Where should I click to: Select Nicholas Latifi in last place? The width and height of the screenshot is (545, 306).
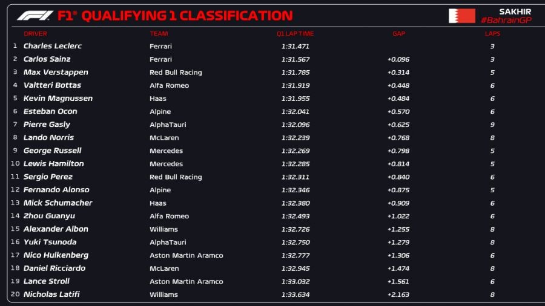tap(51, 295)
